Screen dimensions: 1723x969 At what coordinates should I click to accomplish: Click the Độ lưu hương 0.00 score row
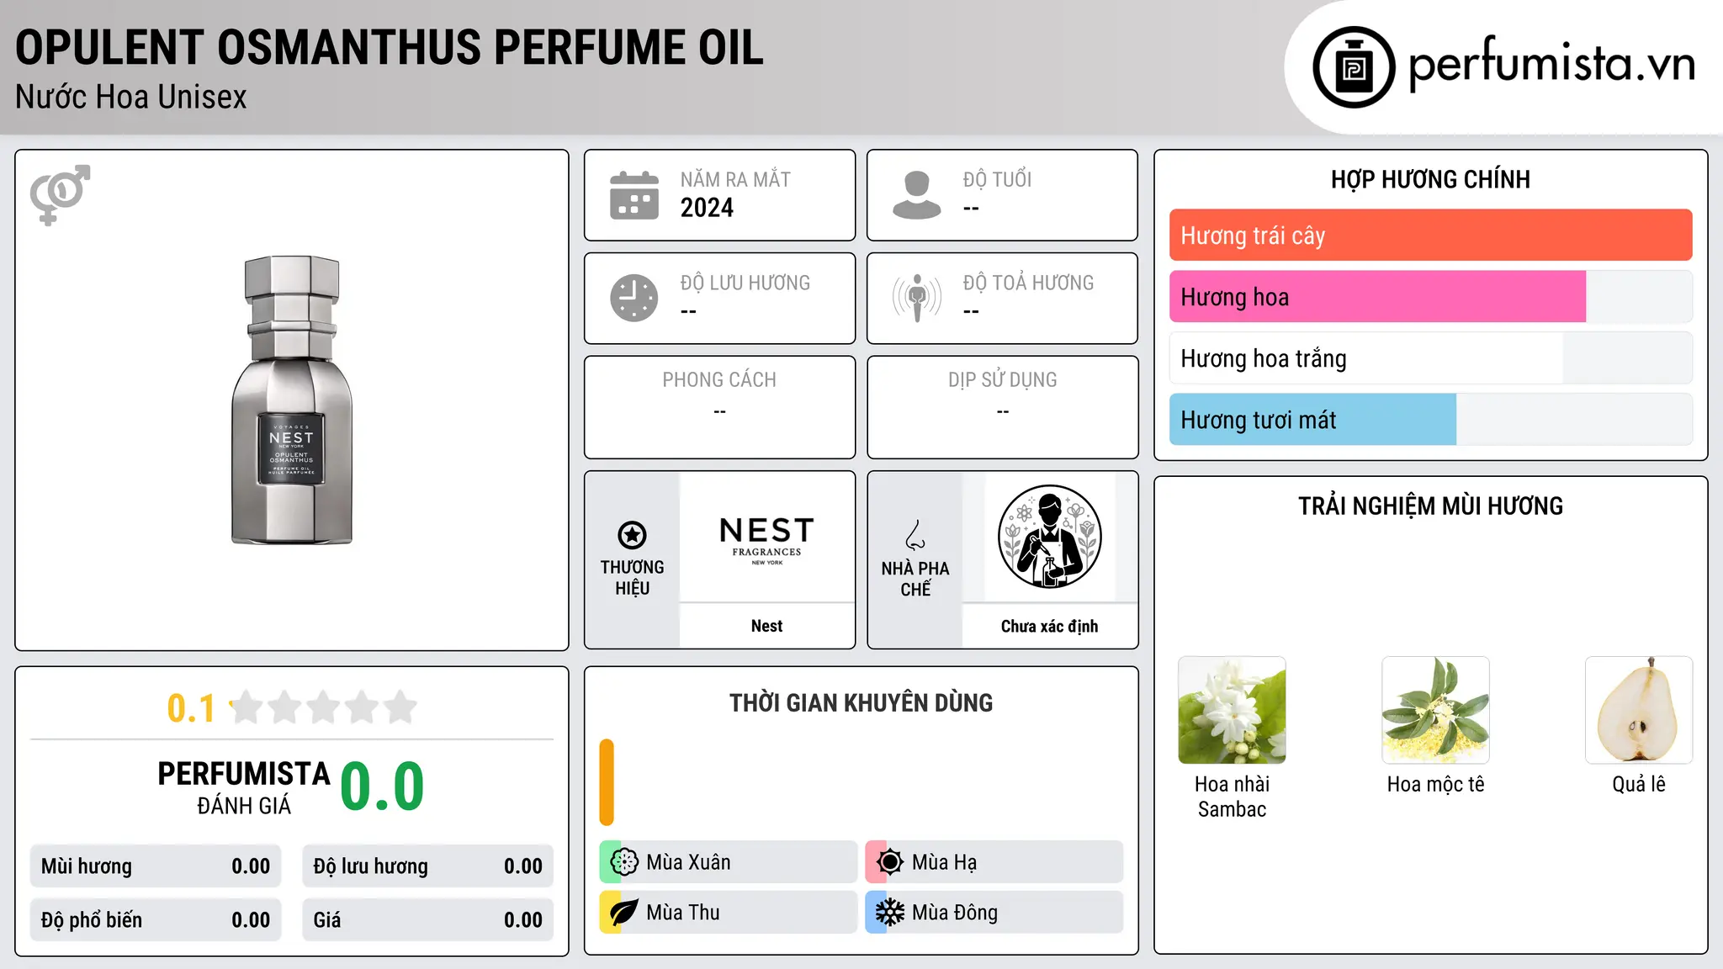tap(427, 866)
